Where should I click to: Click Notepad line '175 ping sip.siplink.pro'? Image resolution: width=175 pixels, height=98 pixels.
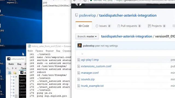click(x=48, y=96)
